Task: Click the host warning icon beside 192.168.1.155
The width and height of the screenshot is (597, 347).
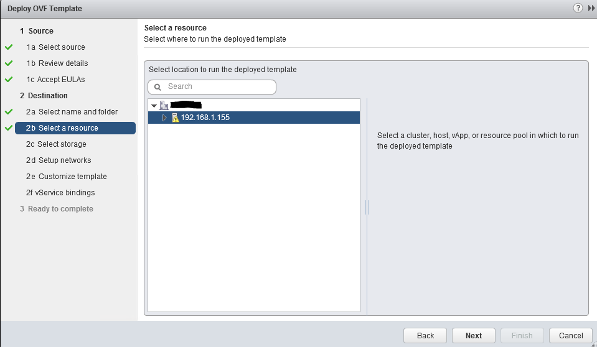Action: point(175,118)
